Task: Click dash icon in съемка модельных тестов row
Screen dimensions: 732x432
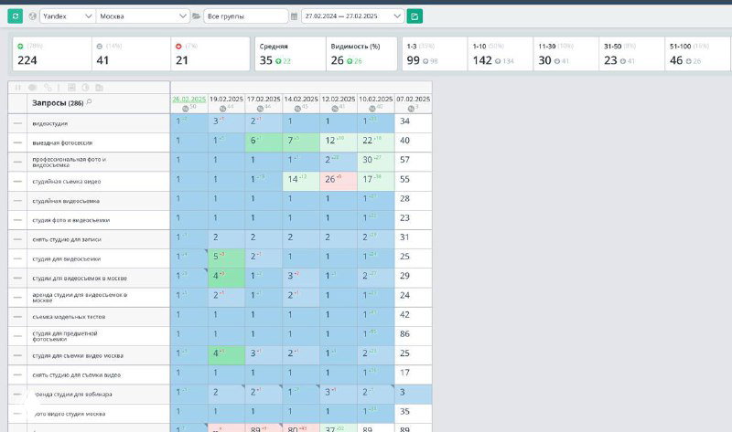Action: coord(17,317)
